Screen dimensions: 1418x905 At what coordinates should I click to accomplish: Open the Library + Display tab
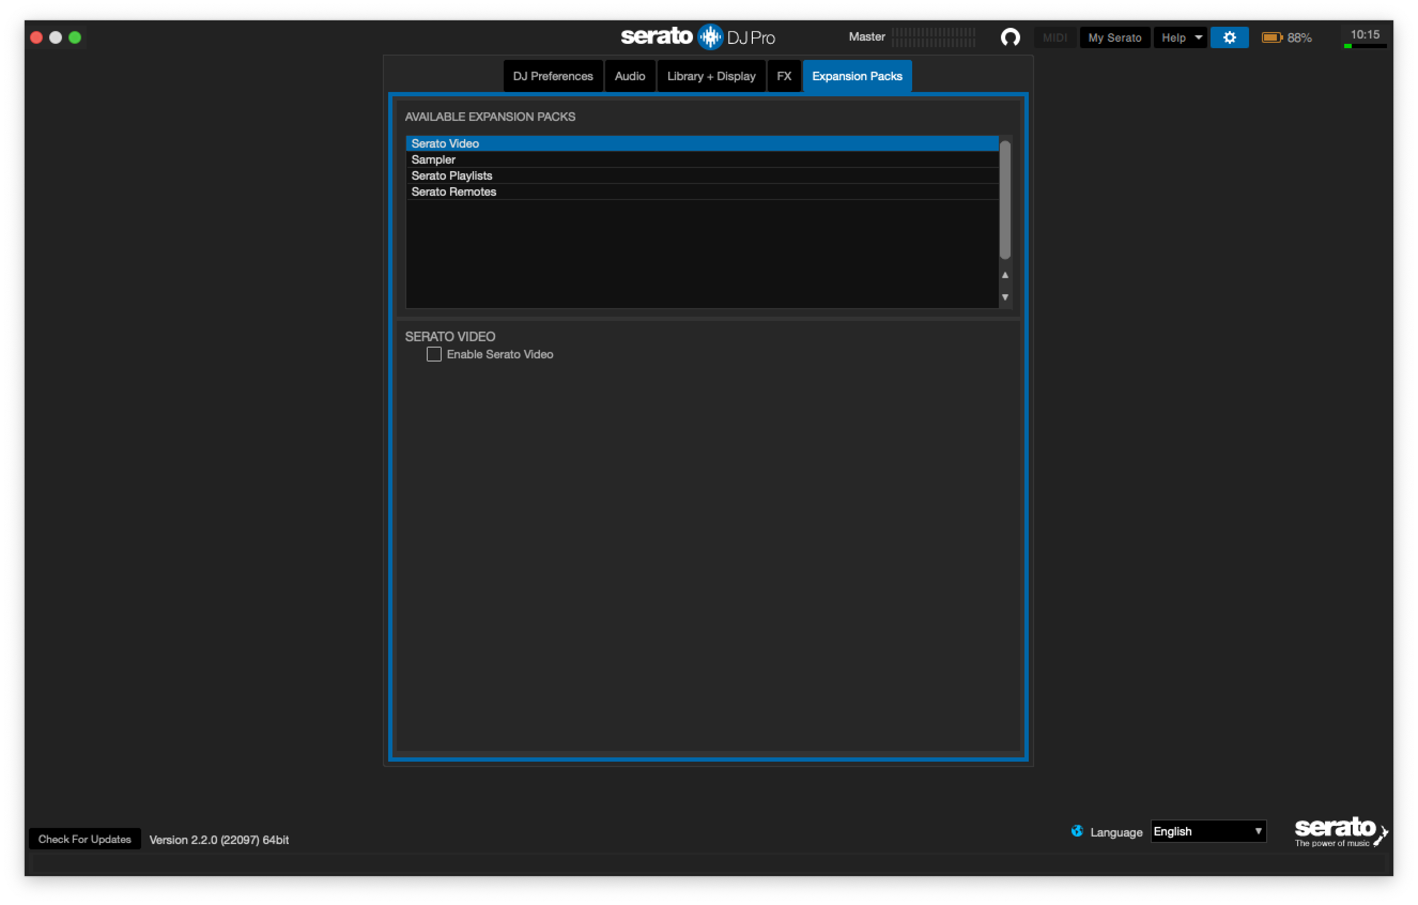coord(711,76)
